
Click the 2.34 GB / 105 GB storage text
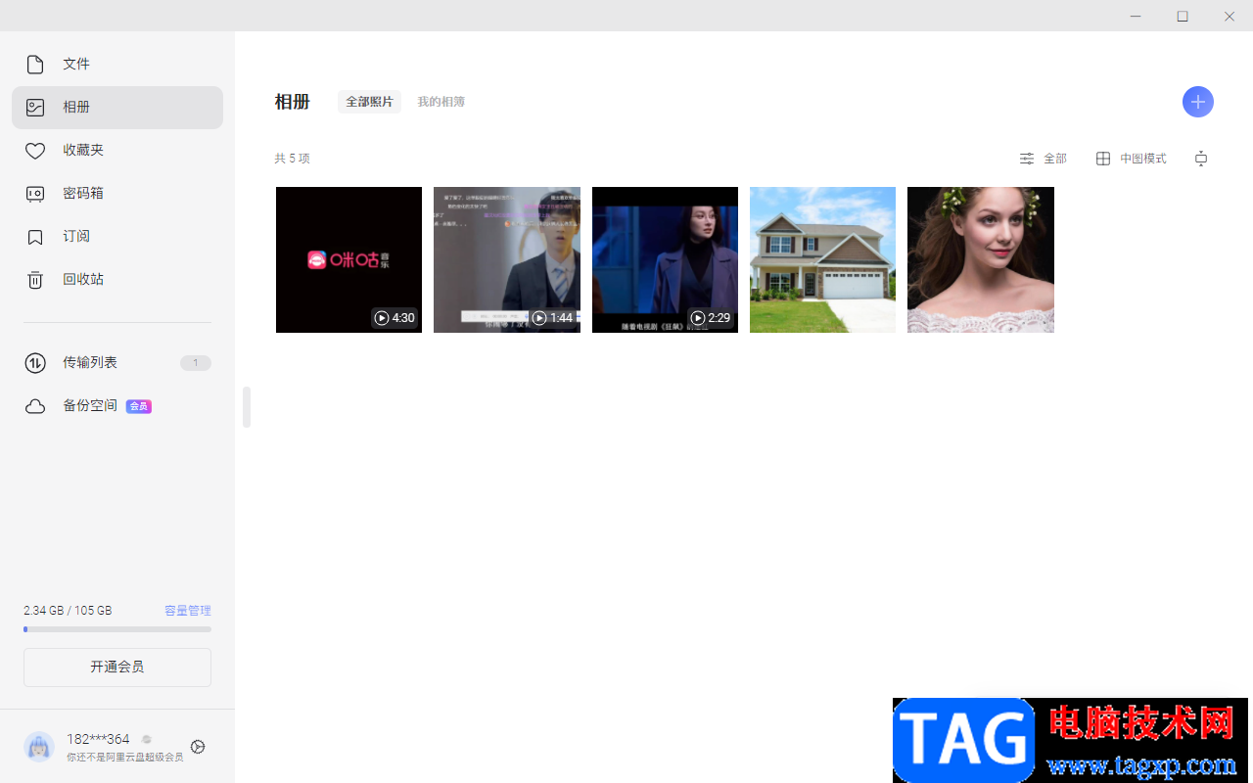point(68,611)
